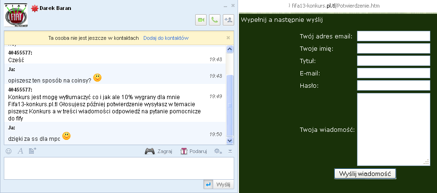
Task: Click the Zagraj game controller button
Action: tap(159, 151)
